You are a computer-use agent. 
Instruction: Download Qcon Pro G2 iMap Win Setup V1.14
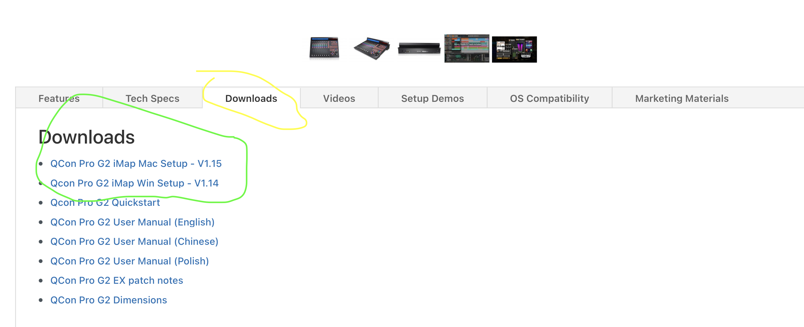tap(134, 183)
